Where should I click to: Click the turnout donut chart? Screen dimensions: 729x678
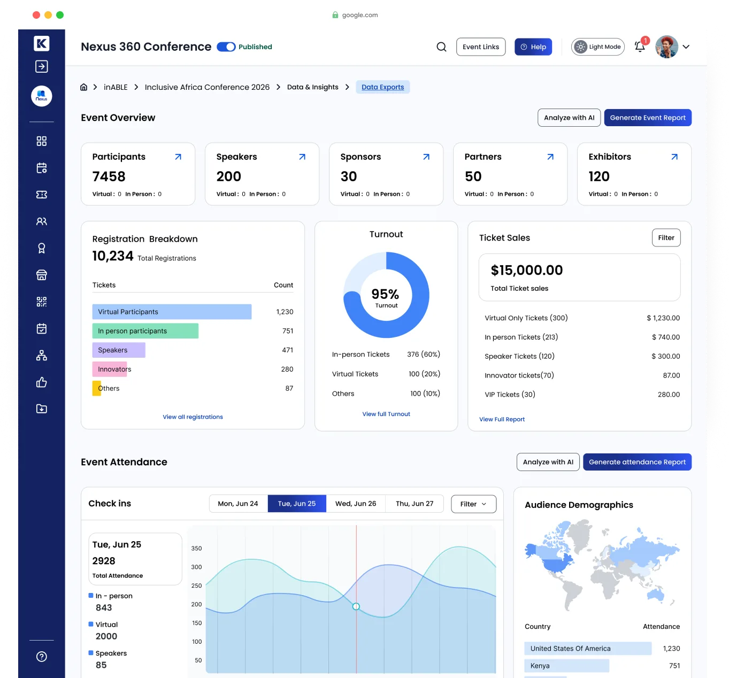tap(386, 295)
